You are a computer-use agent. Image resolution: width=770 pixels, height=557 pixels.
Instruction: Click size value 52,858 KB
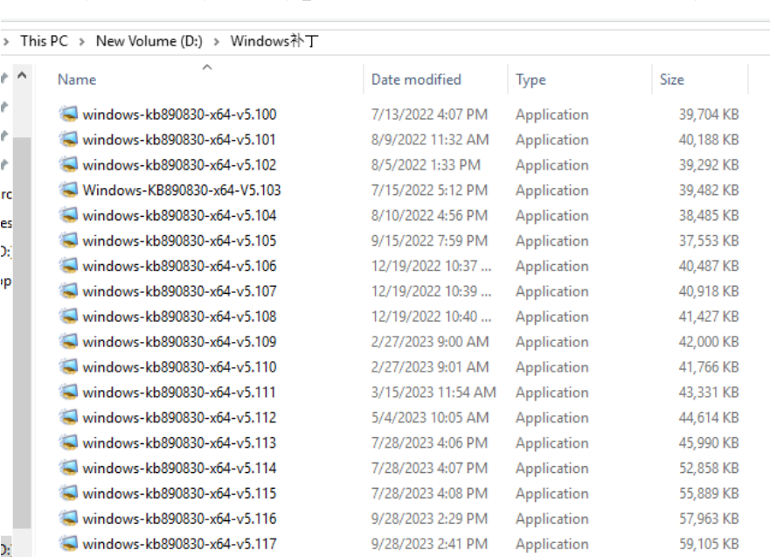coord(709,469)
